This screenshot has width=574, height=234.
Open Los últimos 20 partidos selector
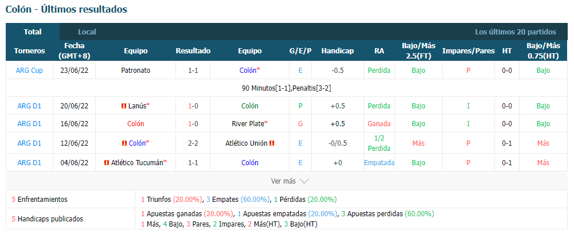[516, 32]
